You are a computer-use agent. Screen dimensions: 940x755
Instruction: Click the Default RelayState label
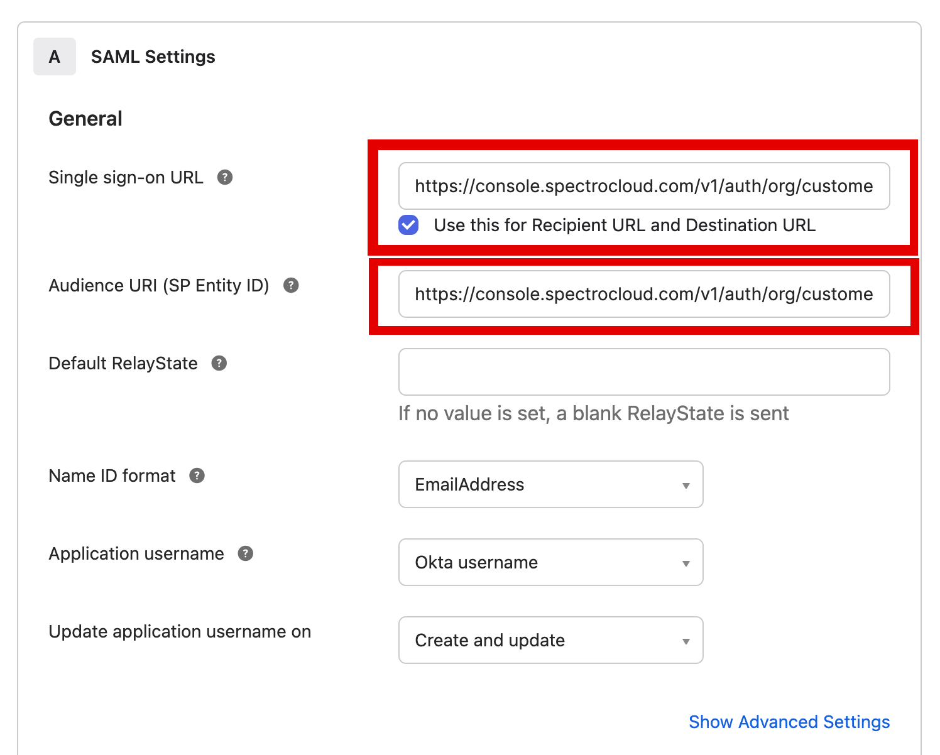(123, 363)
